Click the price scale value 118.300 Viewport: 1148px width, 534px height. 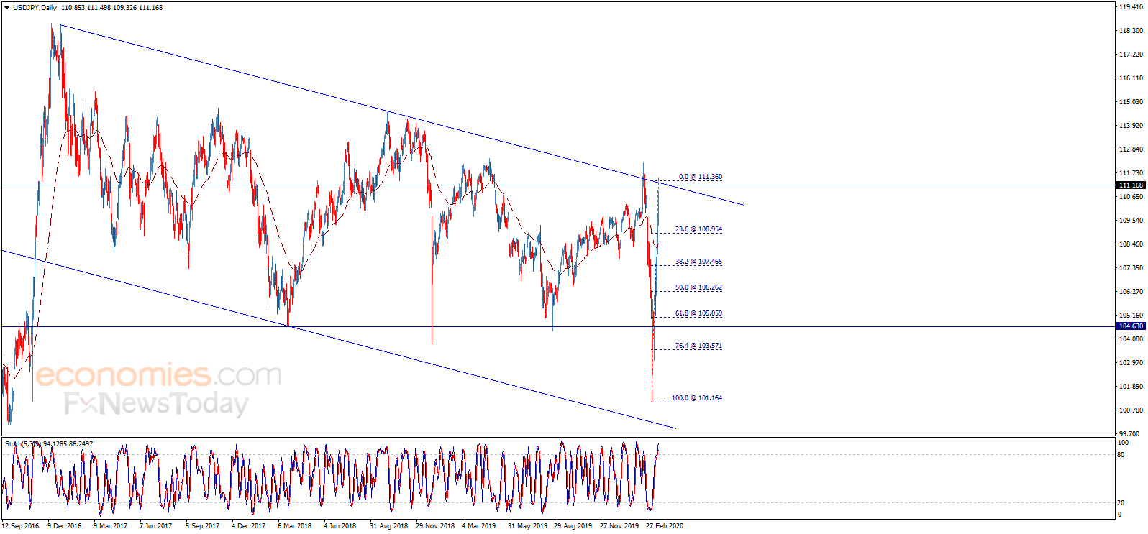[x=1131, y=31]
